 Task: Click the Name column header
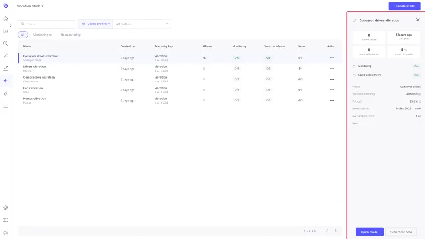point(27,46)
